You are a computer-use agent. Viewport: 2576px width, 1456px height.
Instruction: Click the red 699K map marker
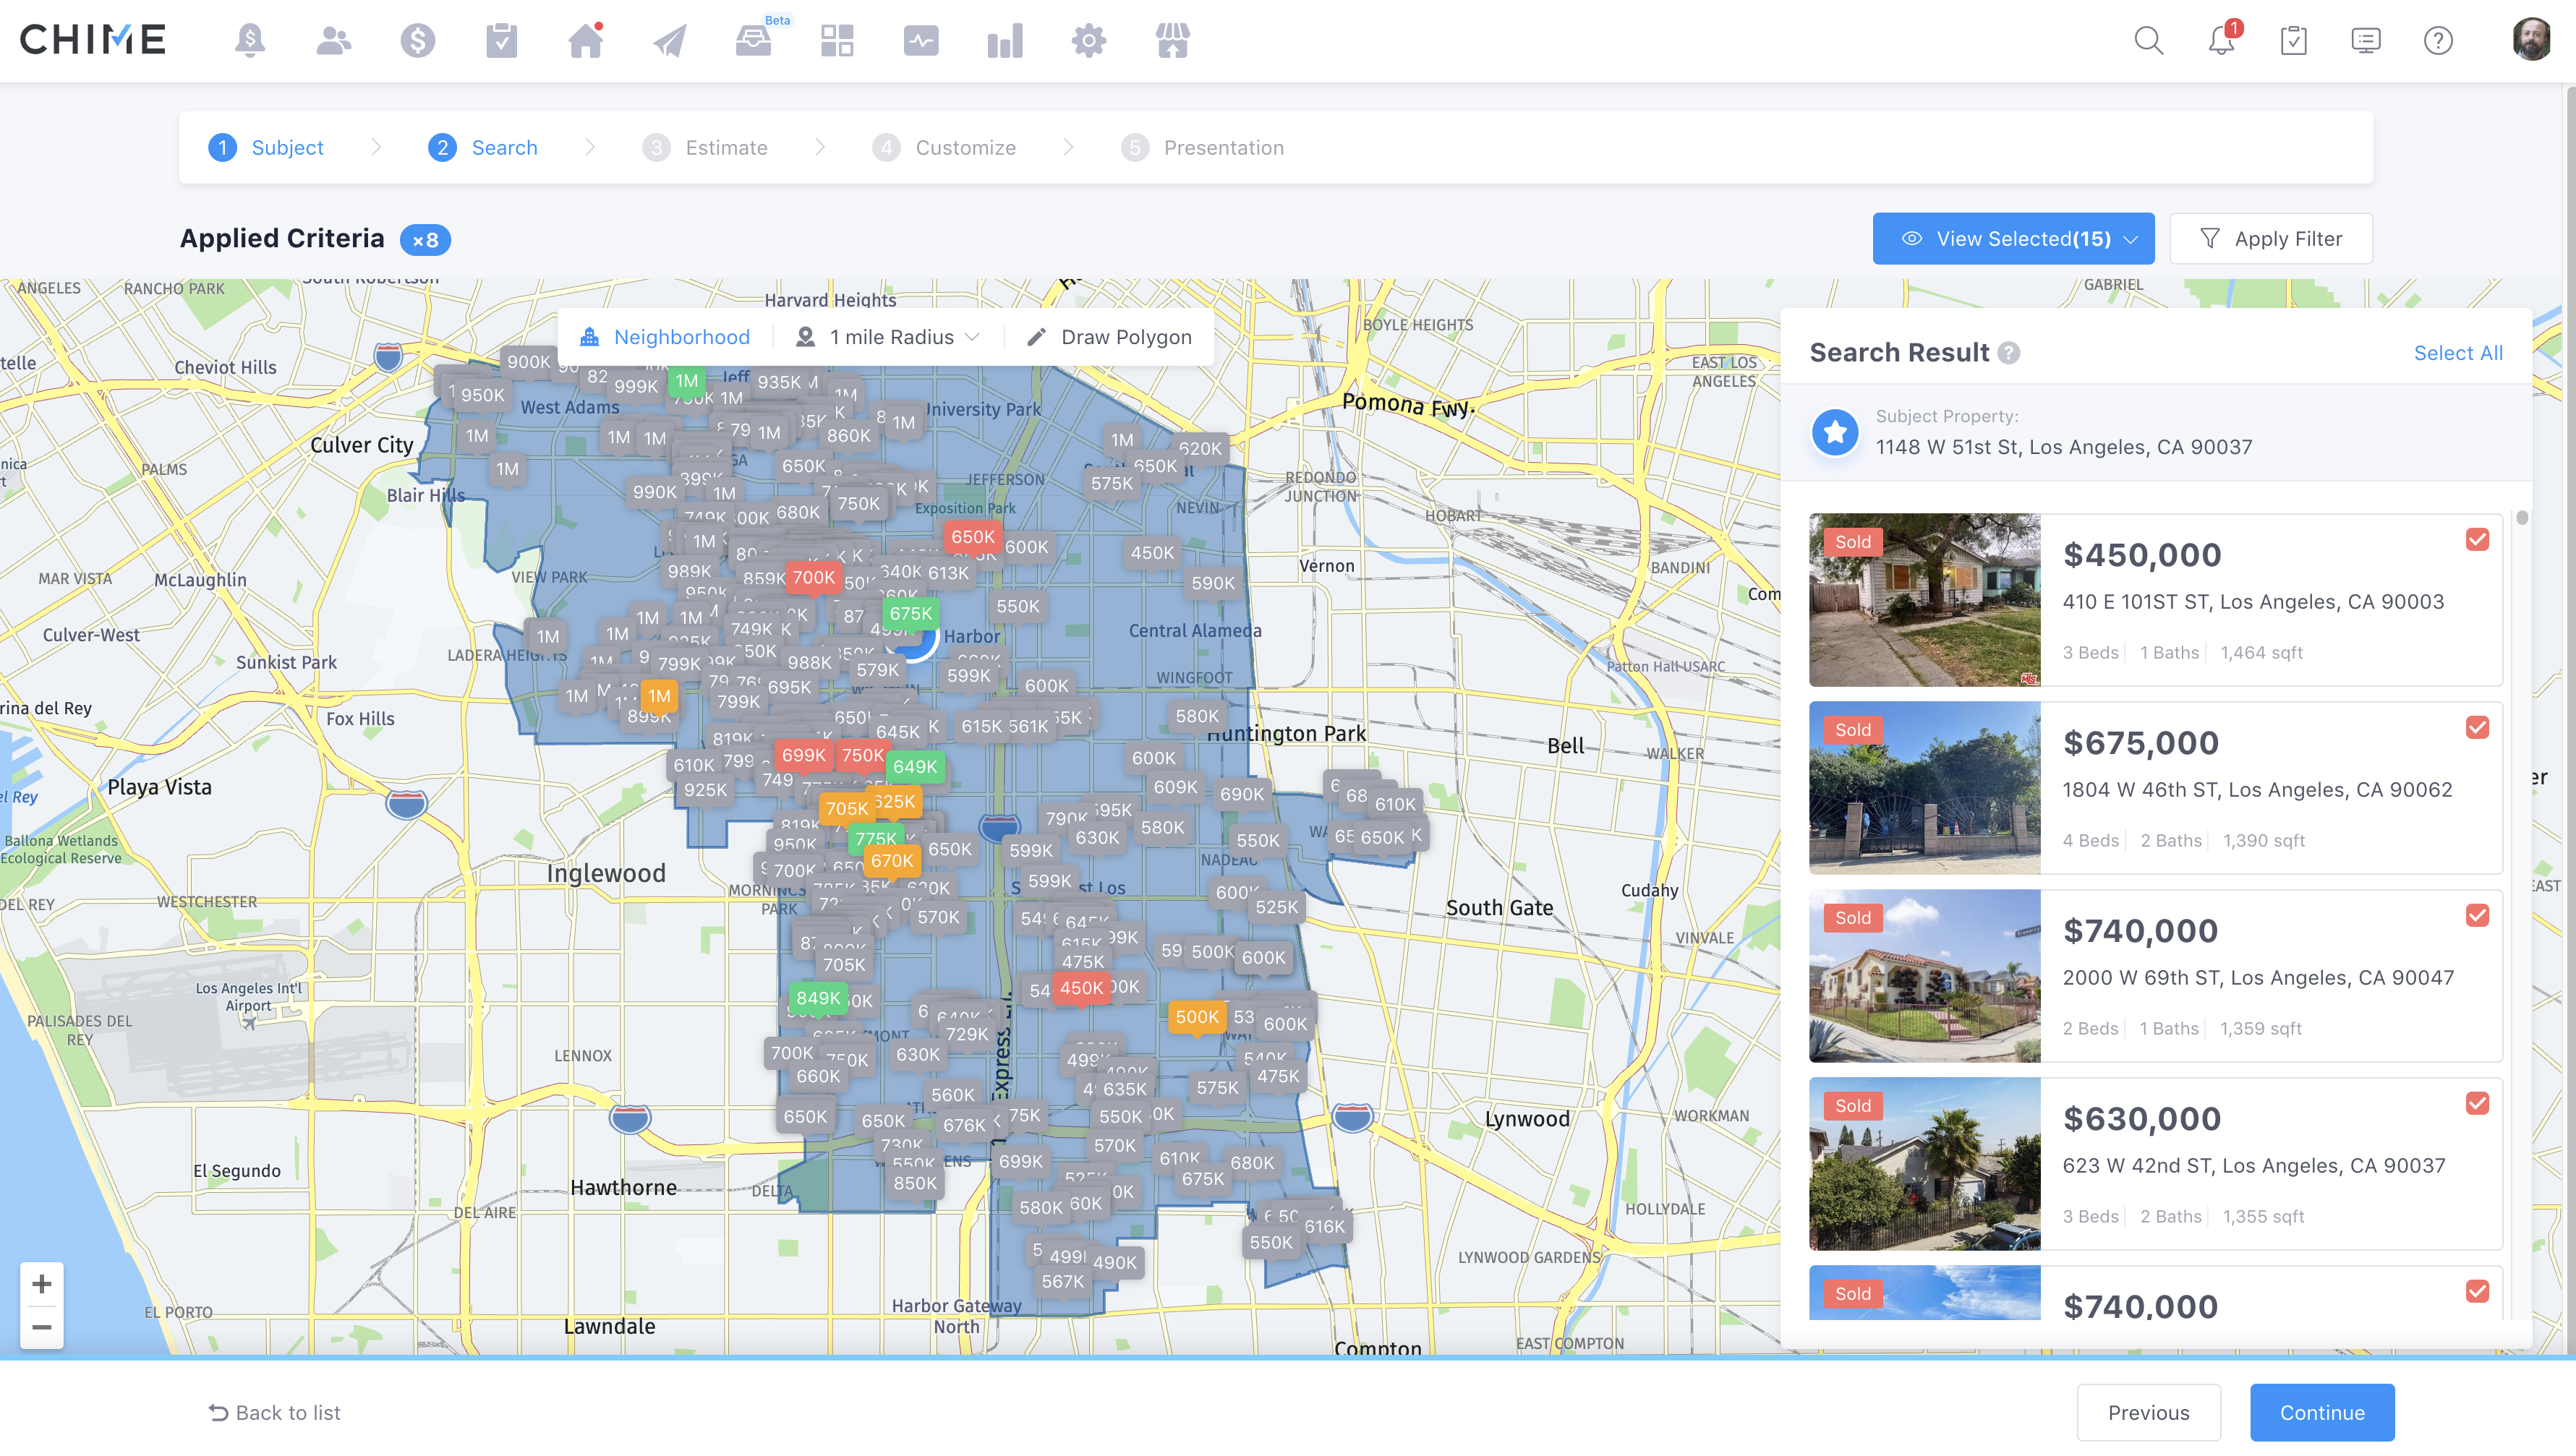pos(803,756)
